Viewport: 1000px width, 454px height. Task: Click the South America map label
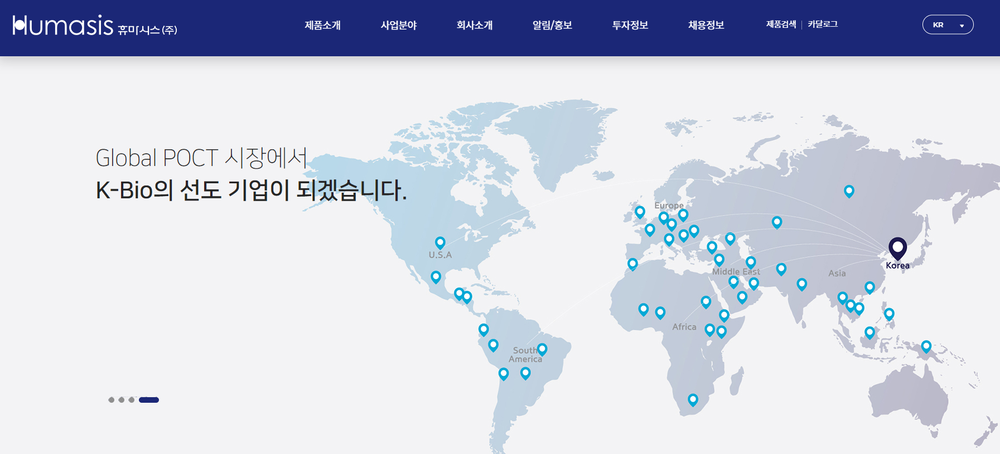click(x=525, y=355)
